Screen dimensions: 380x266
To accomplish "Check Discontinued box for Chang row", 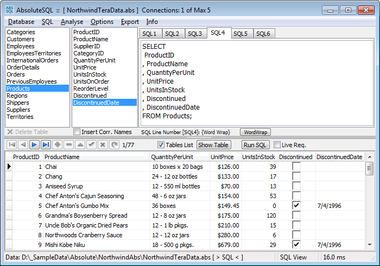I will [x=296, y=176].
